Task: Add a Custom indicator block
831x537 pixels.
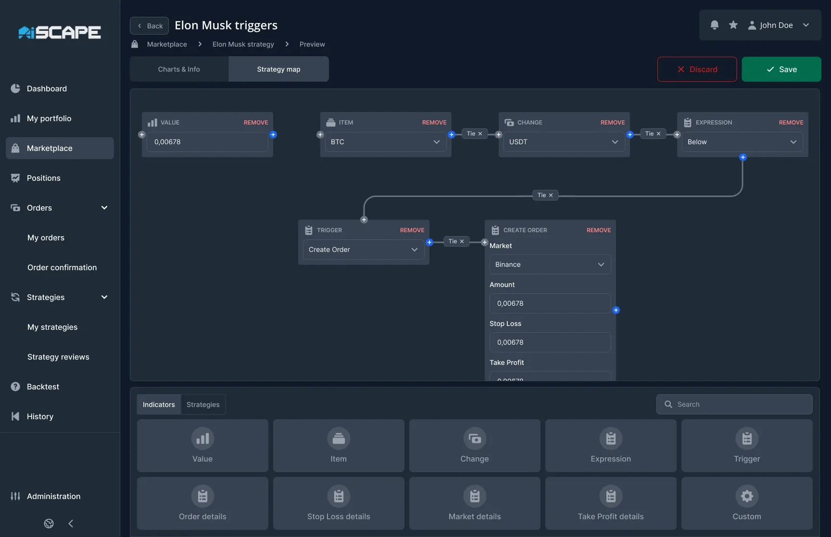Action: coord(747,503)
